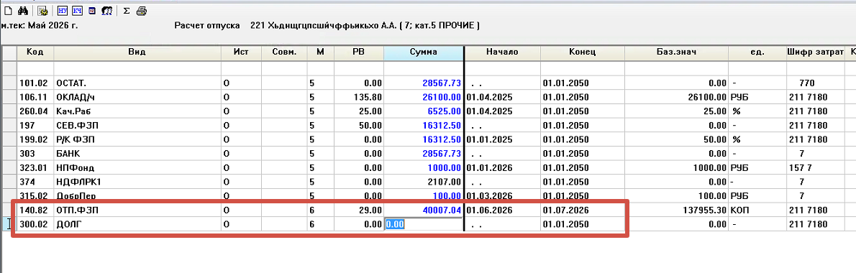Image resolution: width=856 pixels, height=273 pixels.
Task: Click the start date 01.03.2026
Action: coord(490,195)
